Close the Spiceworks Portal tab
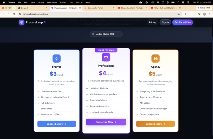The width and height of the screenshot is (213, 139). pos(113,8)
